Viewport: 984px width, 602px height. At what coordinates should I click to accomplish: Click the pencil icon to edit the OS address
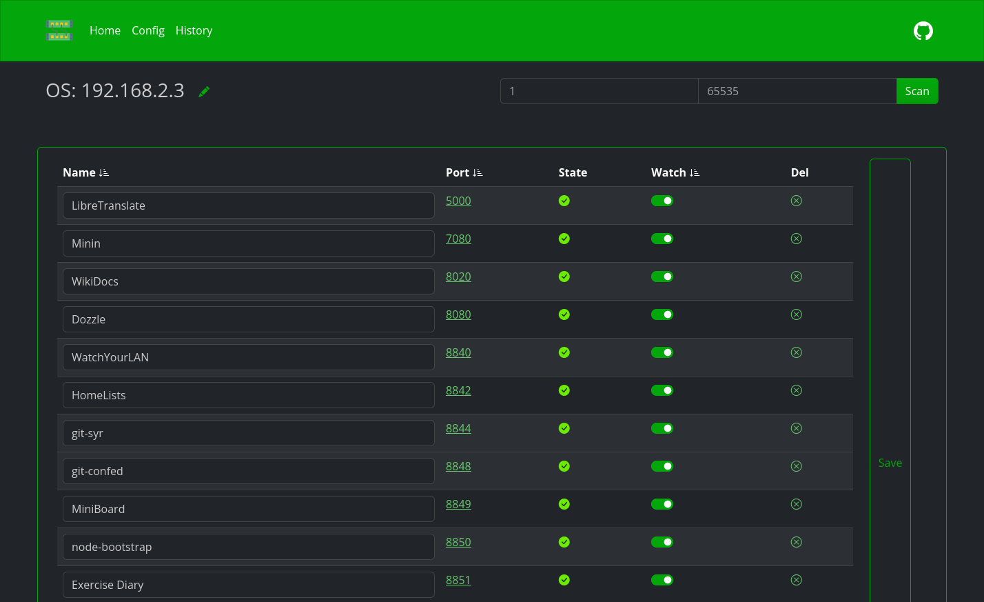[x=204, y=92]
